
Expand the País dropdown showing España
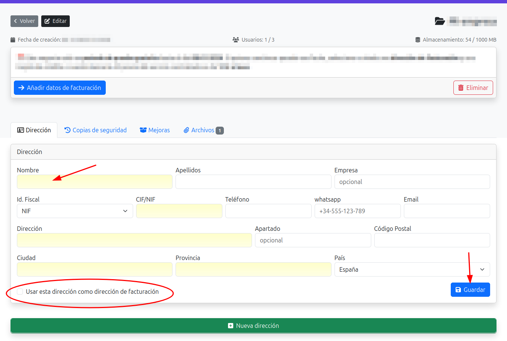click(x=412, y=269)
